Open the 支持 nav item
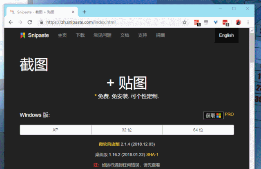The height and width of the screenshot is (169, 261). click(x=143, y=35)
